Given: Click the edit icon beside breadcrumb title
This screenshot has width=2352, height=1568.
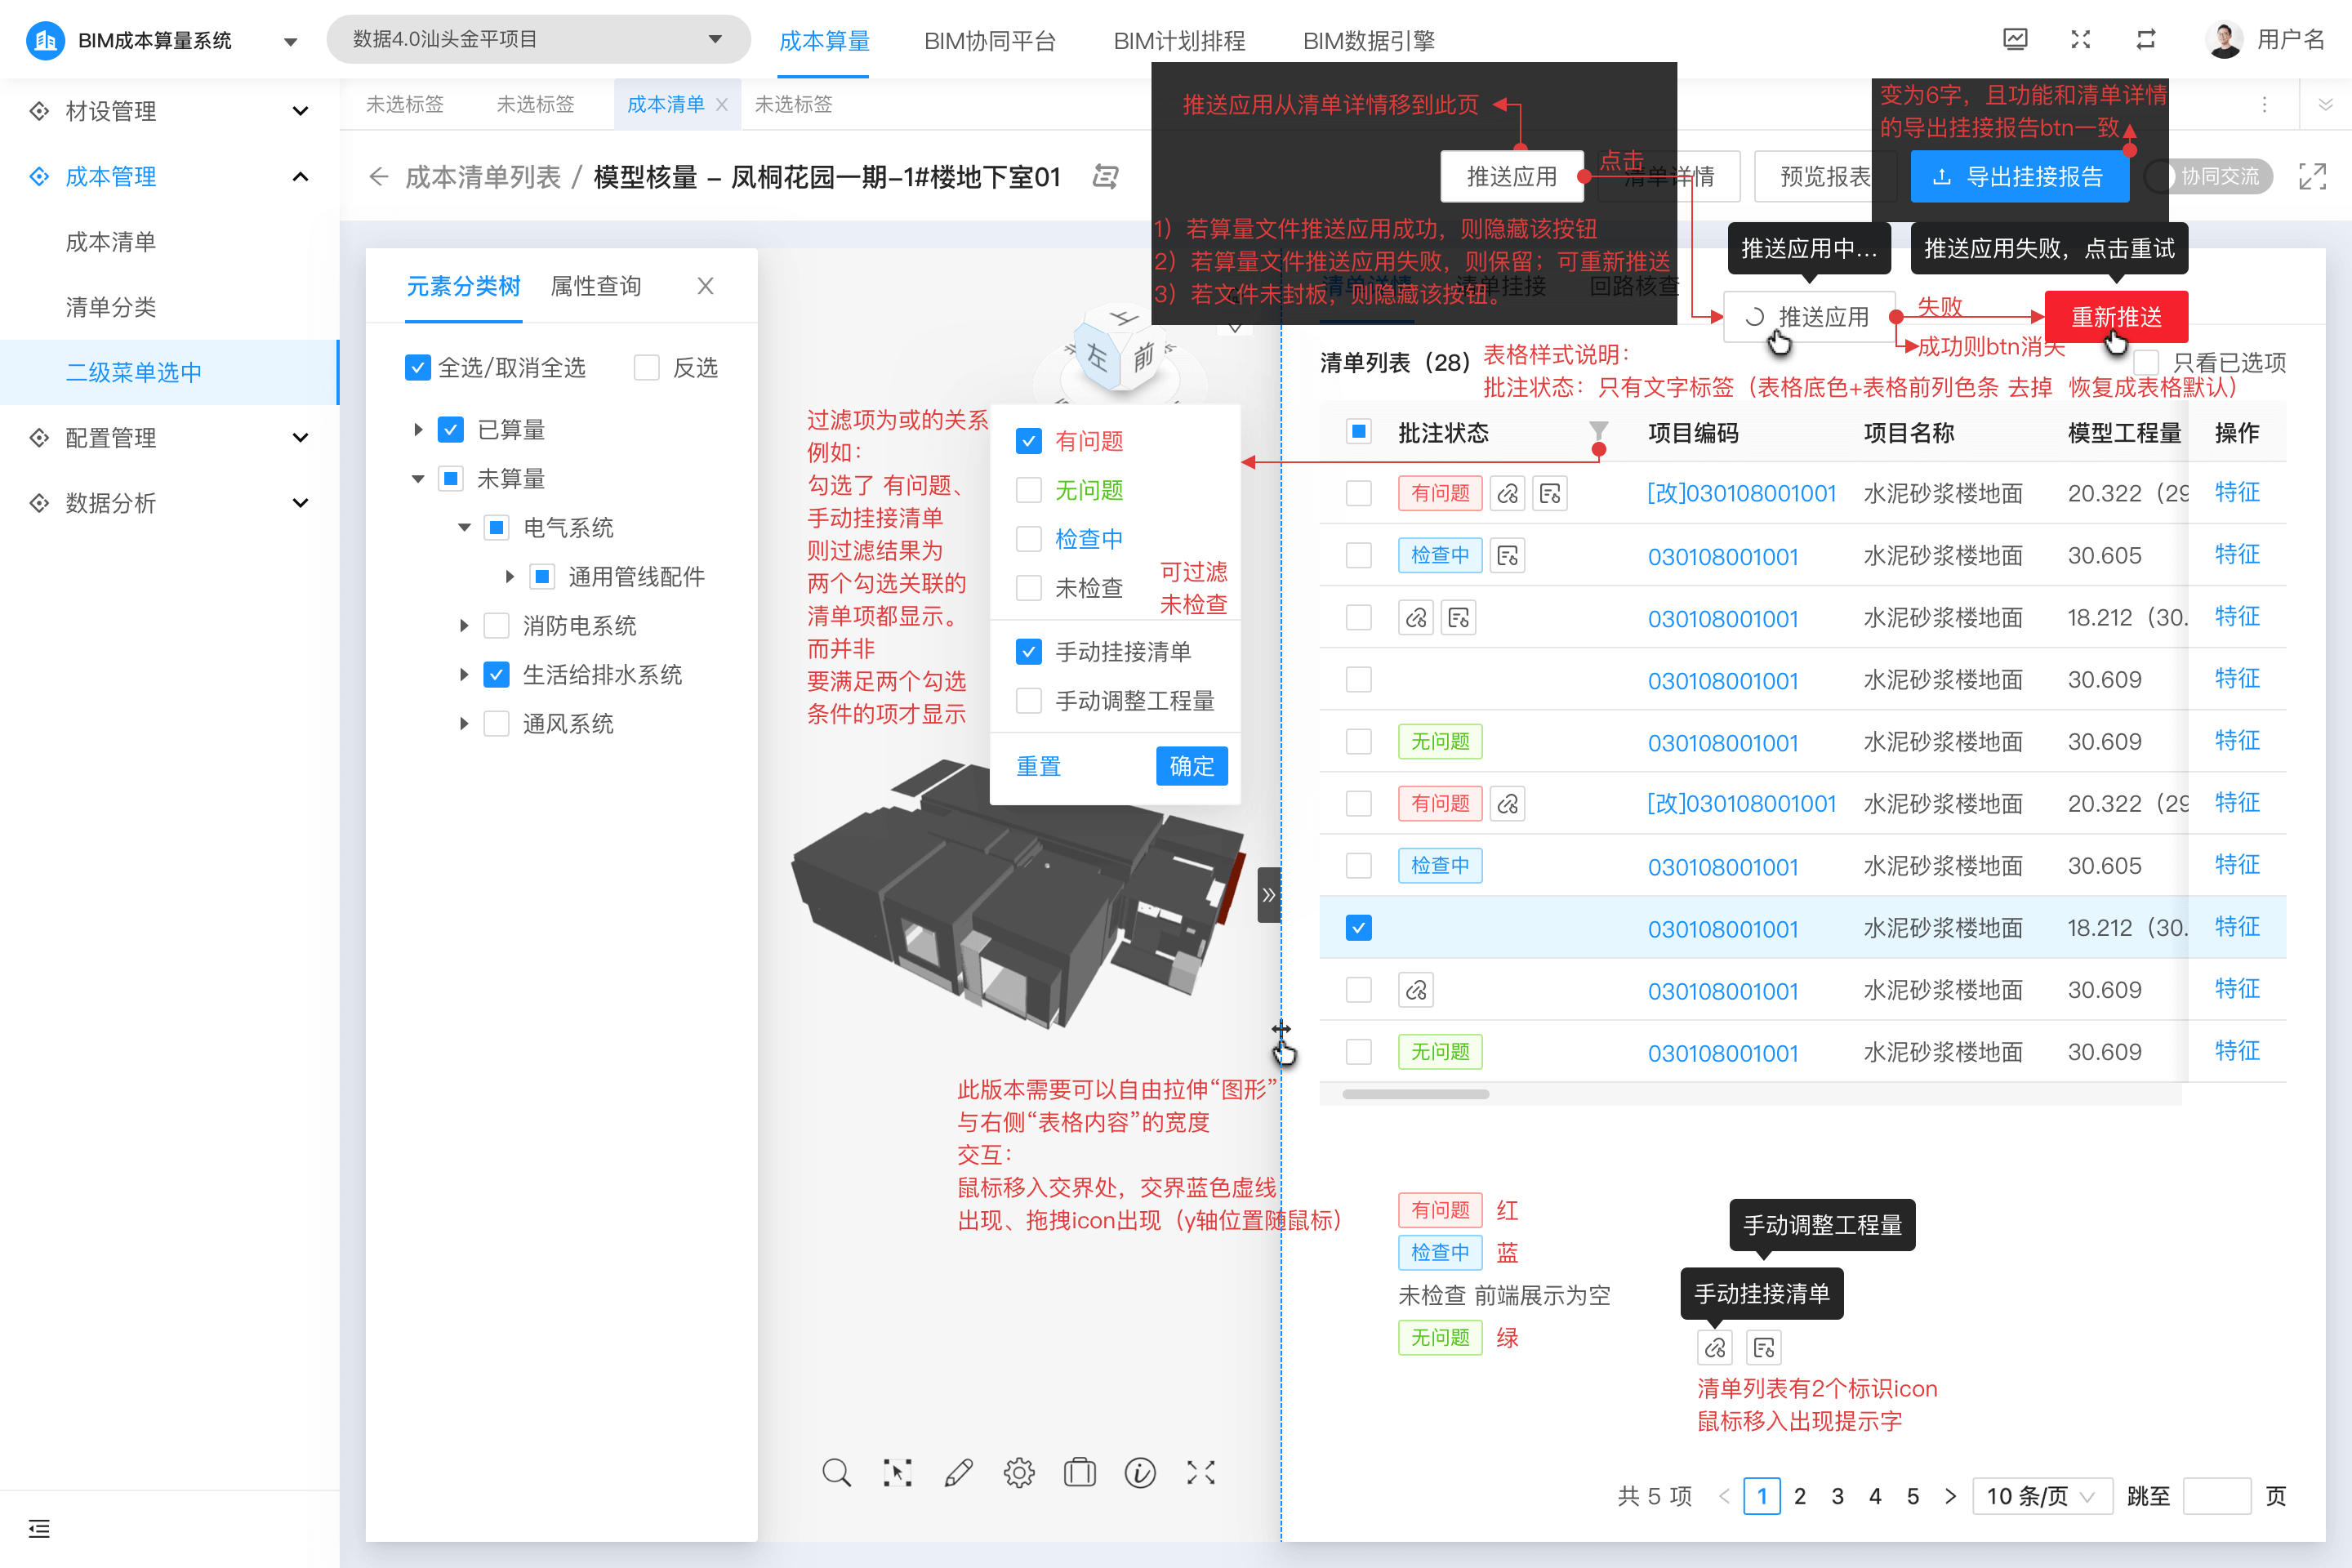Looking at the screenshot, I should point(1105,177).
